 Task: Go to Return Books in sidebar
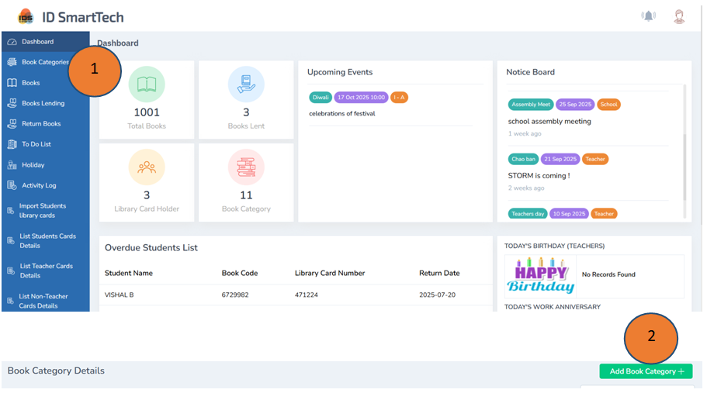(40, 124)
